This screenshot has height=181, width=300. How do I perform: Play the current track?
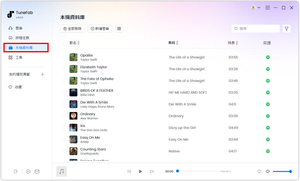pyautogui.click(x=140, y=172)
